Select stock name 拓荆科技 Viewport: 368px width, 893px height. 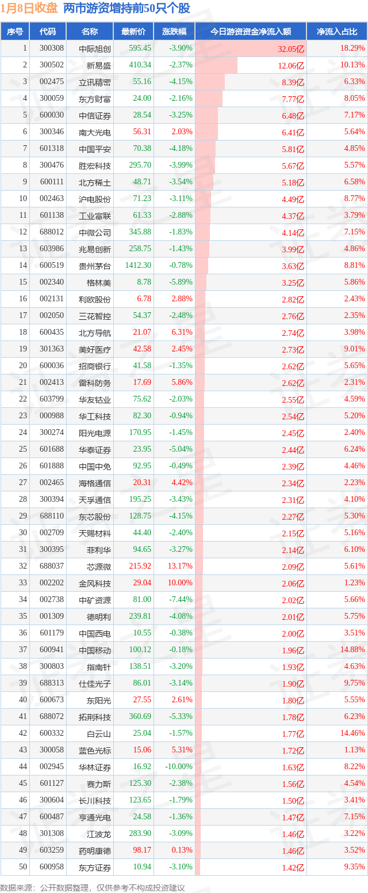pyautogui.click(x=95, y=717)
